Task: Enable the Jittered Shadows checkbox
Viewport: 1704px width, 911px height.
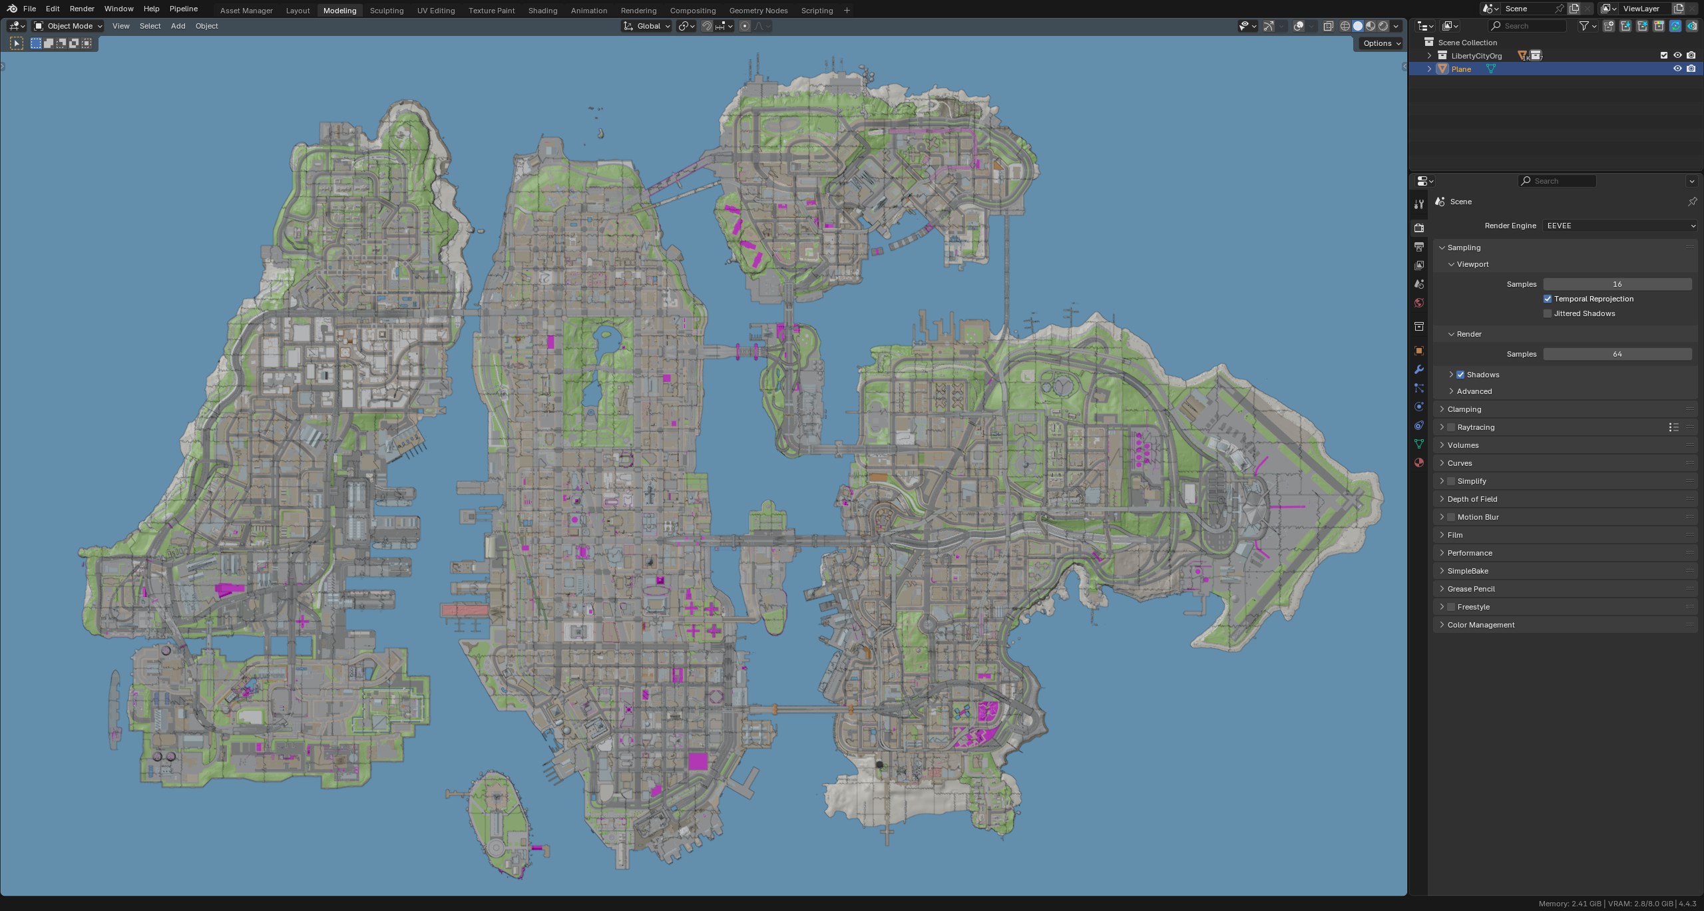Action: click(x=1548, y=313)
